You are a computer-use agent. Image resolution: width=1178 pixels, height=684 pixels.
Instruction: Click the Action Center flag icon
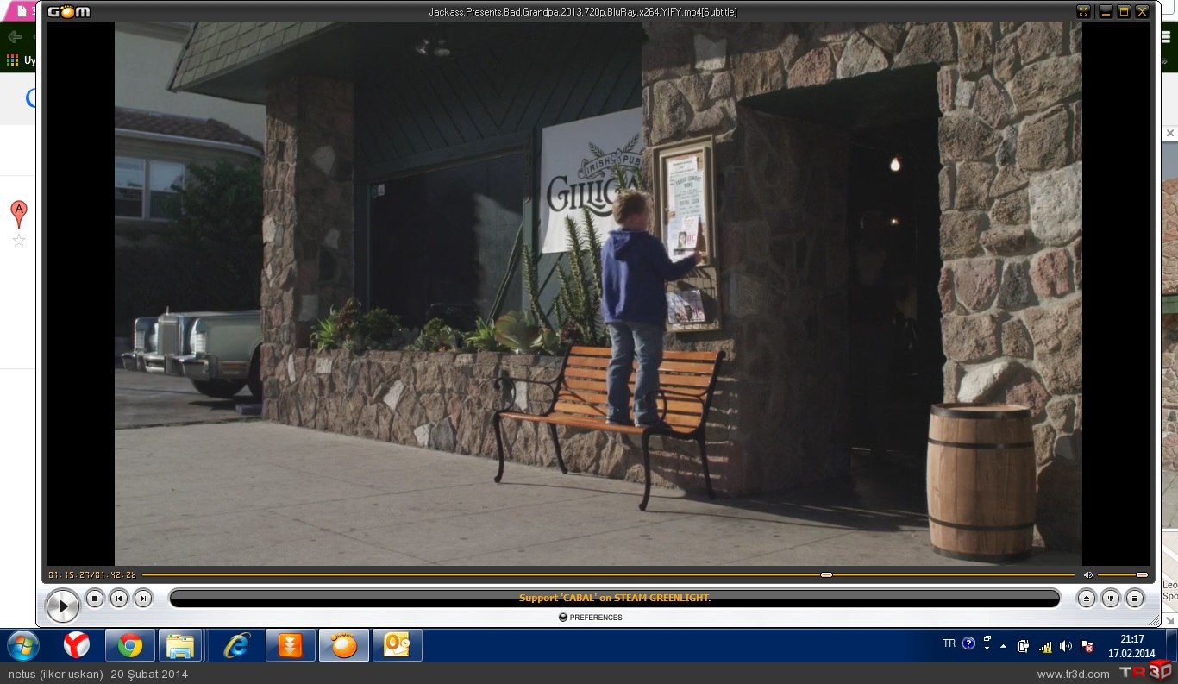(1087, 646)
